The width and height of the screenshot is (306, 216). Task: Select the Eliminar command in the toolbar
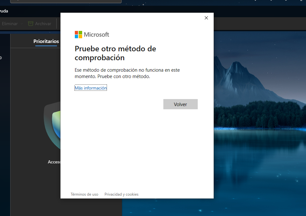click(10, 23)
